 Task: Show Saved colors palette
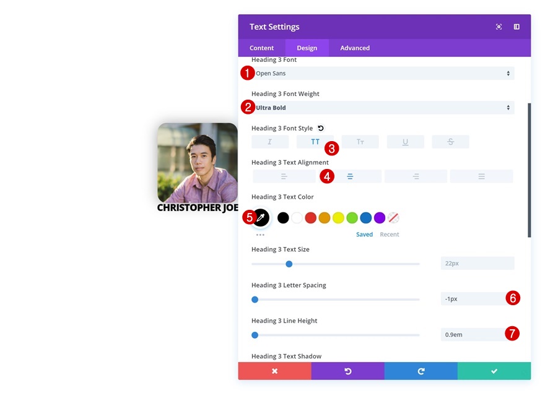coord(364,235)
